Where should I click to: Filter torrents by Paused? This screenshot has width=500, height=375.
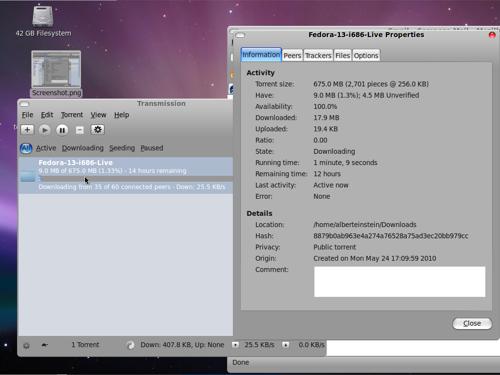(x=152, y=148)
